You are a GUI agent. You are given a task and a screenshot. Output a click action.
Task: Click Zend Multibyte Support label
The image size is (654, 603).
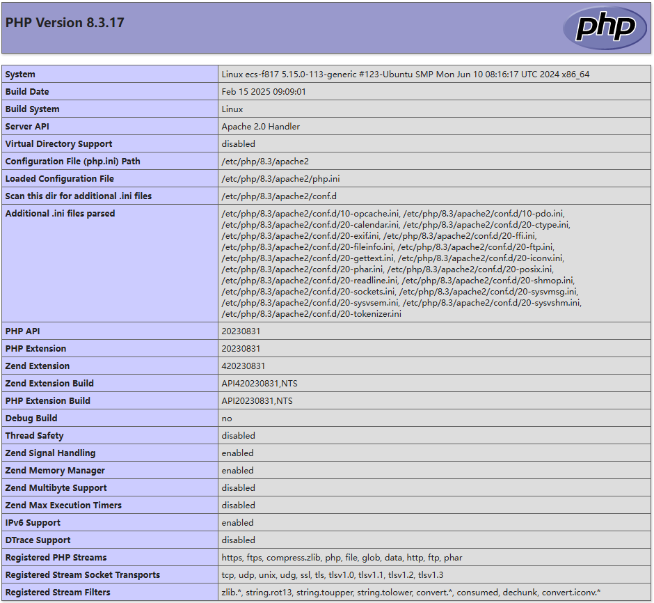56,488
